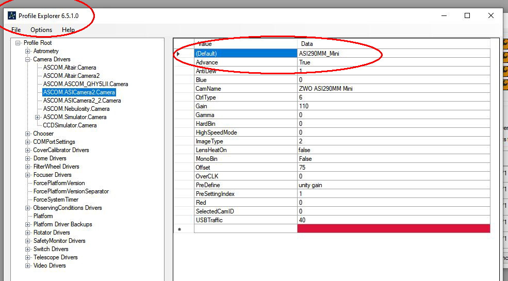The height and width of the screenshot is (281, 508).
Task: Collapse the Profile Root node
Action: (18, 43)
